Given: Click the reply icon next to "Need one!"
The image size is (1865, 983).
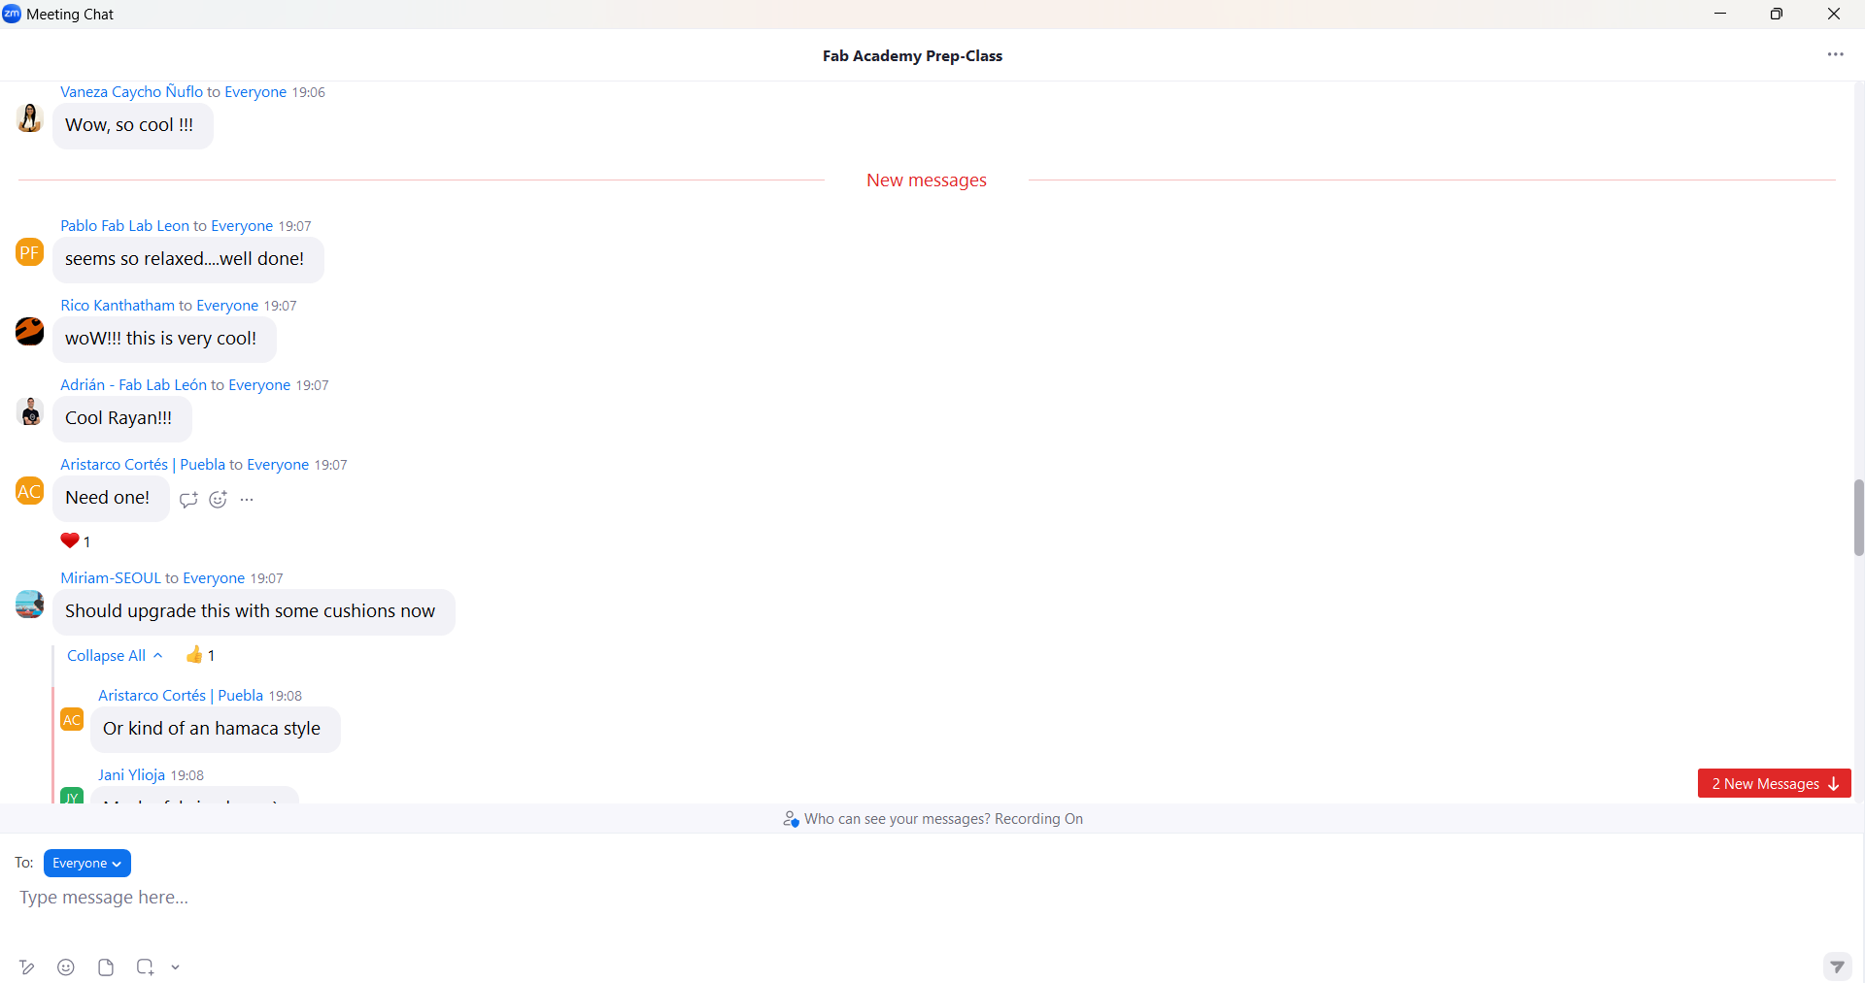Looking at the screenshot, I should tap(188, 499).
